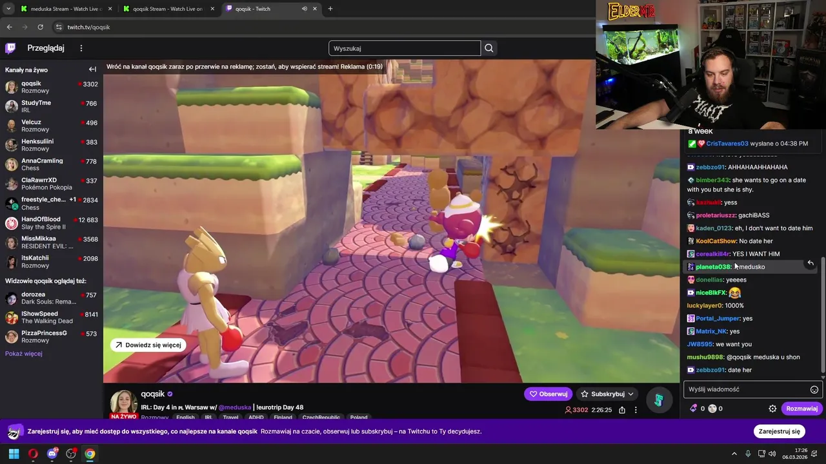The width and height of the screenshot is (826, 464).
Task: Click the Przeglądaj link
Action: 46,48
